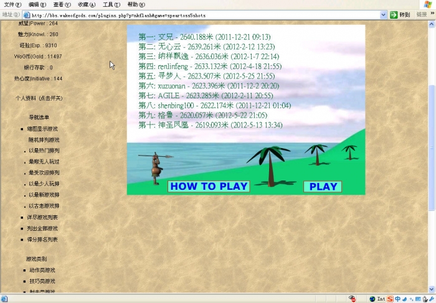The height and width of the screenshot is (303, 436).
Task: Click 最受欢迎排列 link
Action: point(44,172)
